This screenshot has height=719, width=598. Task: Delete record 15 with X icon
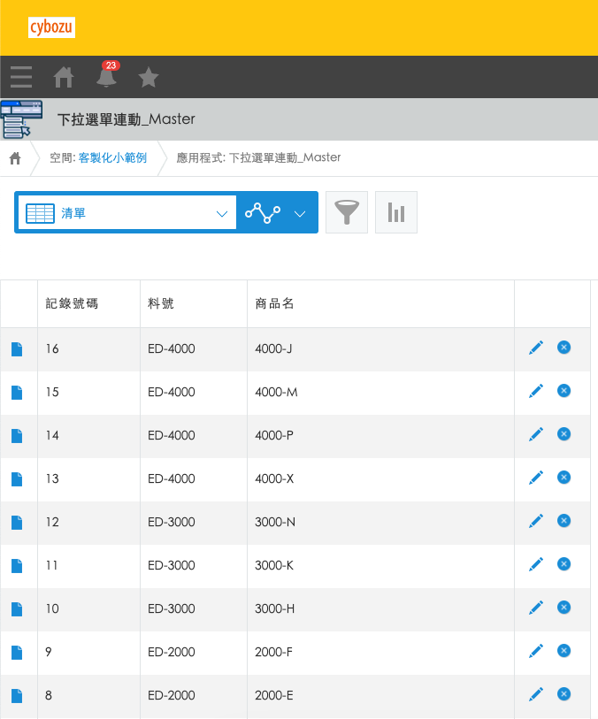[x=564, y=391]
